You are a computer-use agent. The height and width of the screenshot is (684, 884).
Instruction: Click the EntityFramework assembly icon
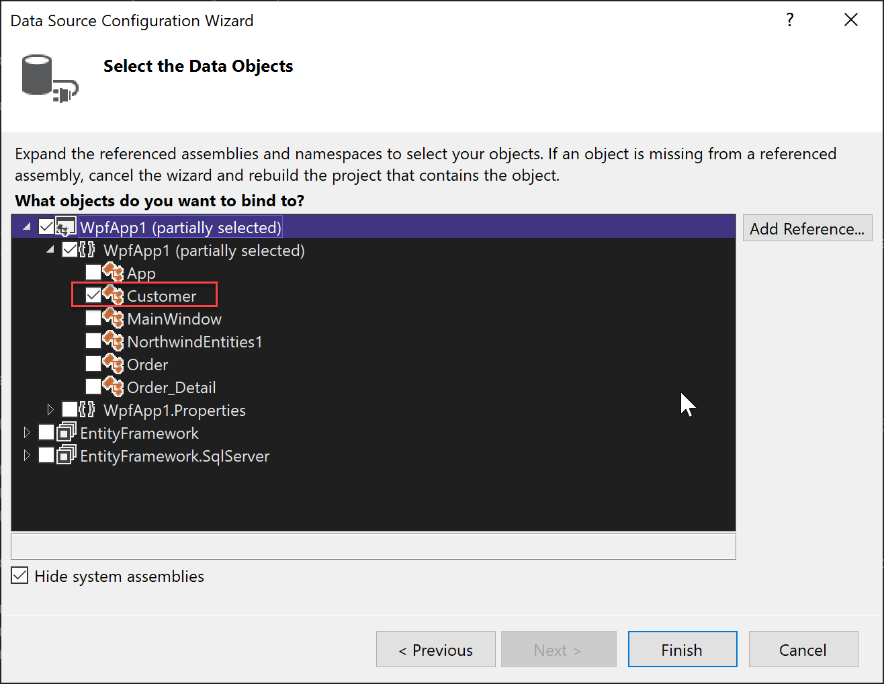coord(64,433)
